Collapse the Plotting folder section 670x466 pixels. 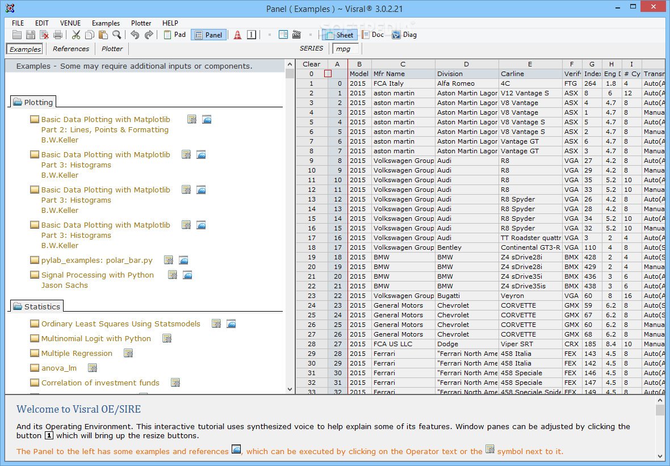[33, 102]
